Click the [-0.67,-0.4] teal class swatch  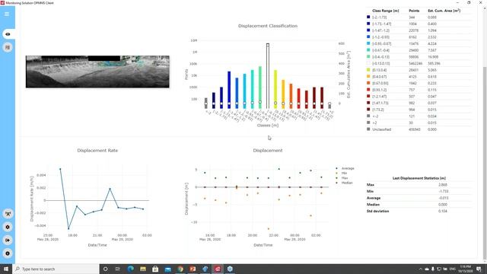coord(368,50)
